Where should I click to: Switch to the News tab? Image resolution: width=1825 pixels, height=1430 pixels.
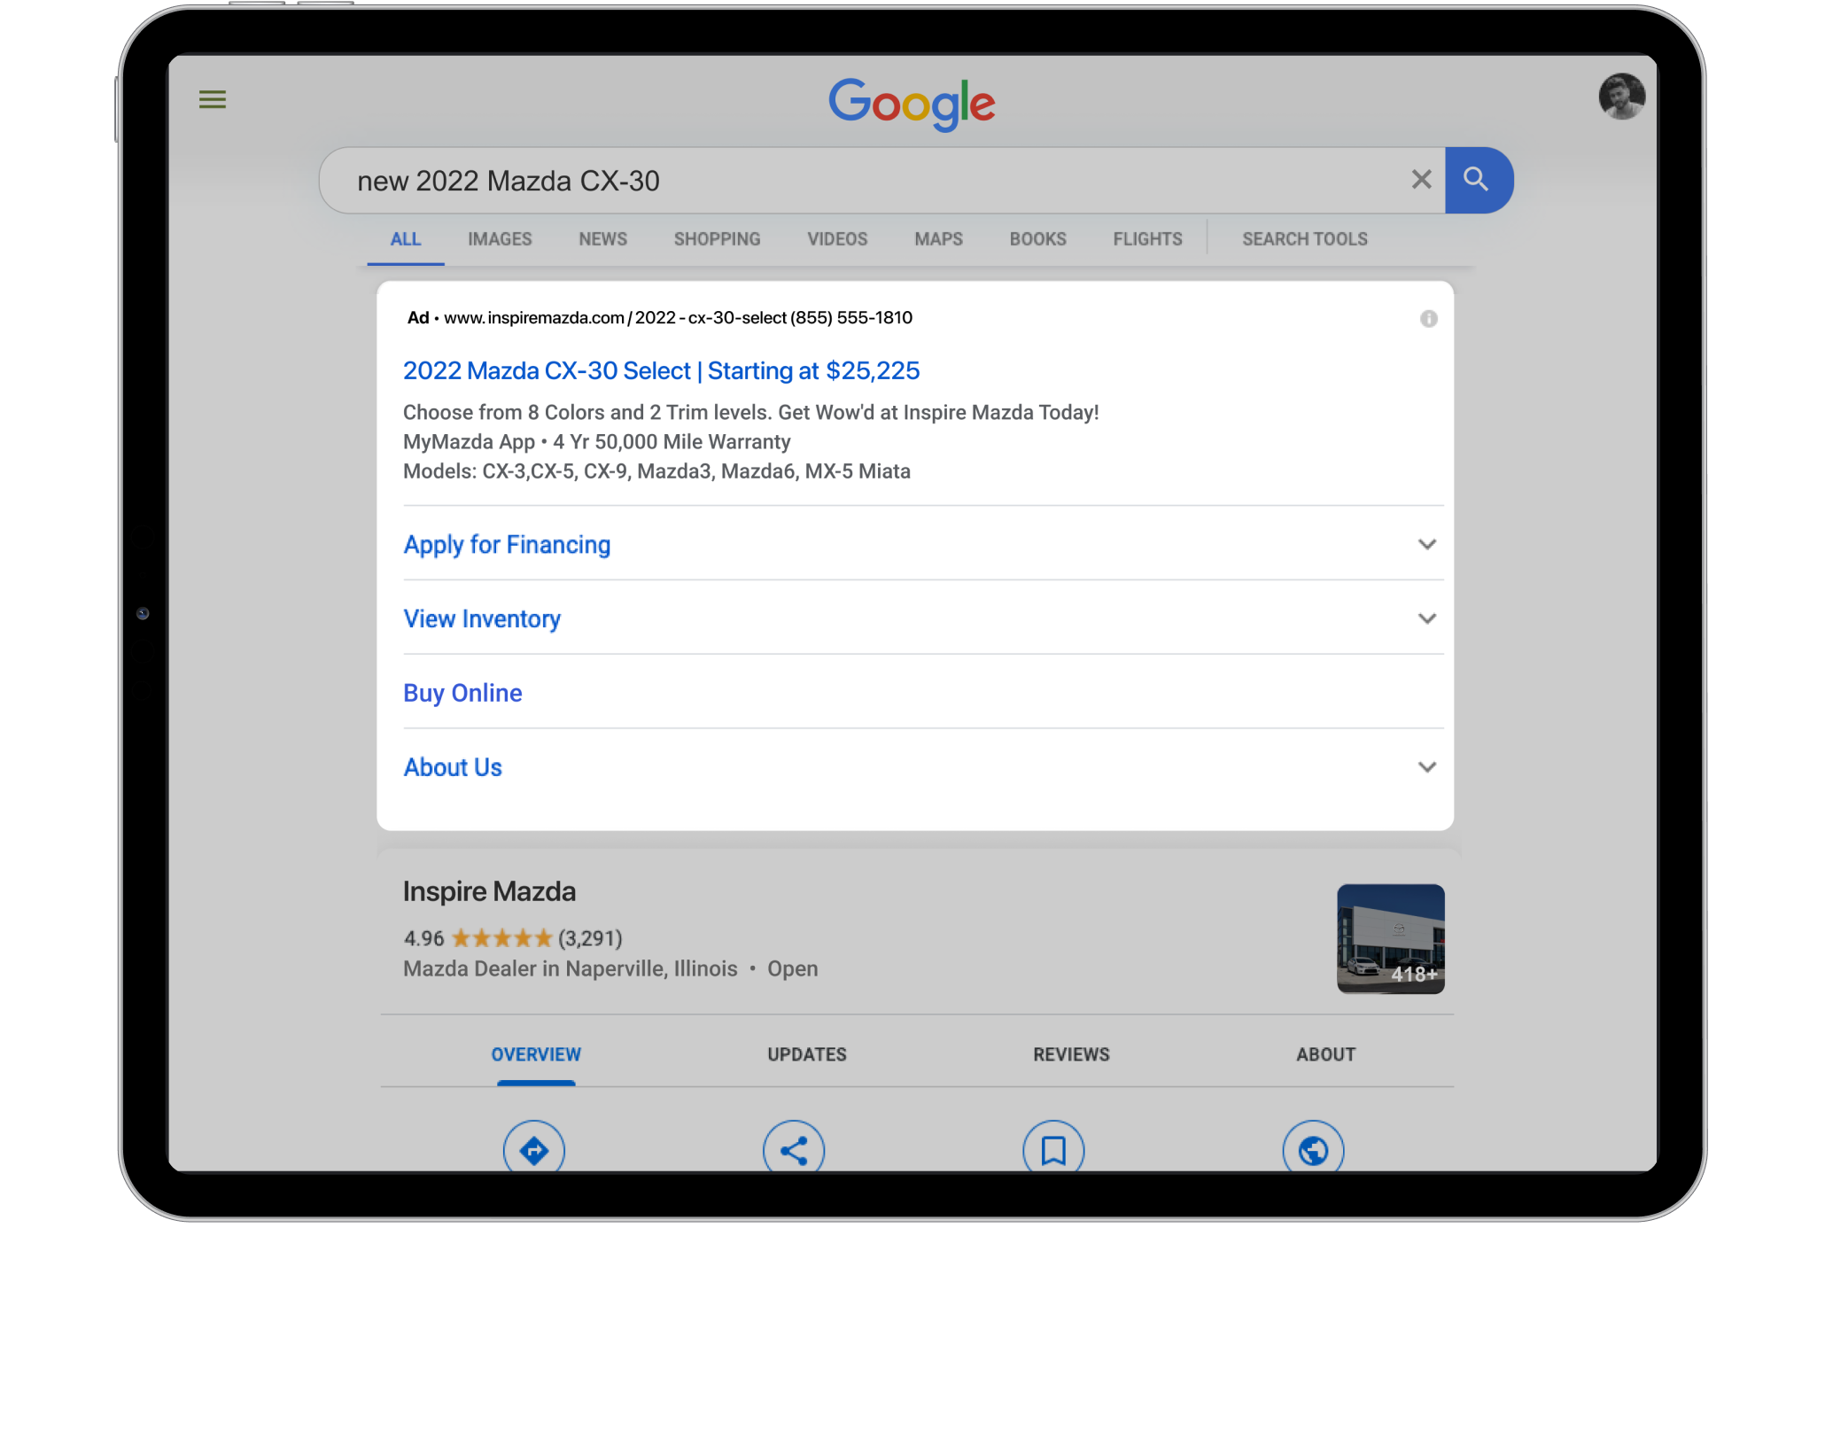coord(602,239)
